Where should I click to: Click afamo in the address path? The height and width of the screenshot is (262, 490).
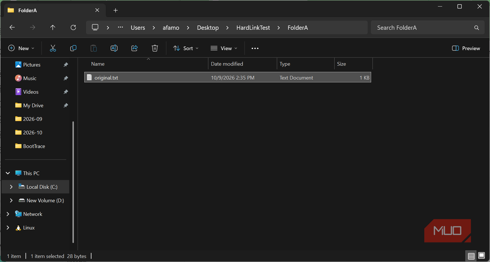click(x=171, y=28)
